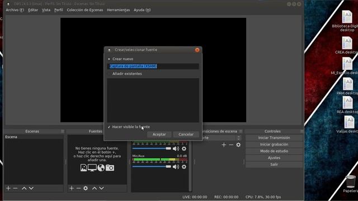Open the Vista menu
Viewport: 358px width, 201px height.
pyautogui.click(x=46, y=10)
